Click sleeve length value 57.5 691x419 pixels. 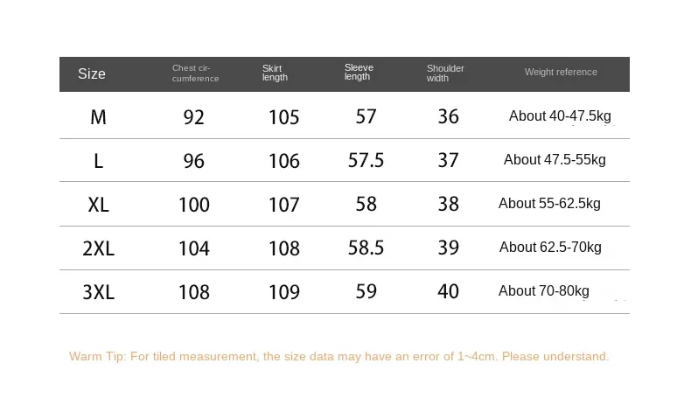366,160
